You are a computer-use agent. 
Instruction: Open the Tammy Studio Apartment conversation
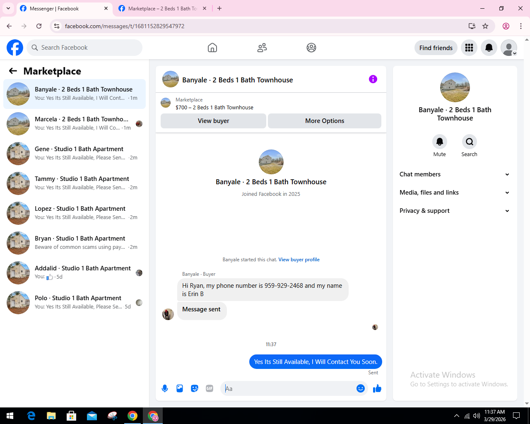pos(75,183)
